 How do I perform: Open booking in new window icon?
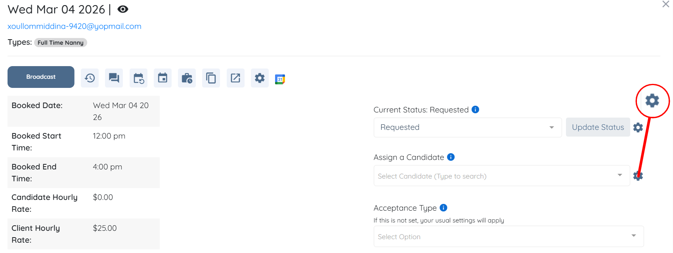click(235, 78)
